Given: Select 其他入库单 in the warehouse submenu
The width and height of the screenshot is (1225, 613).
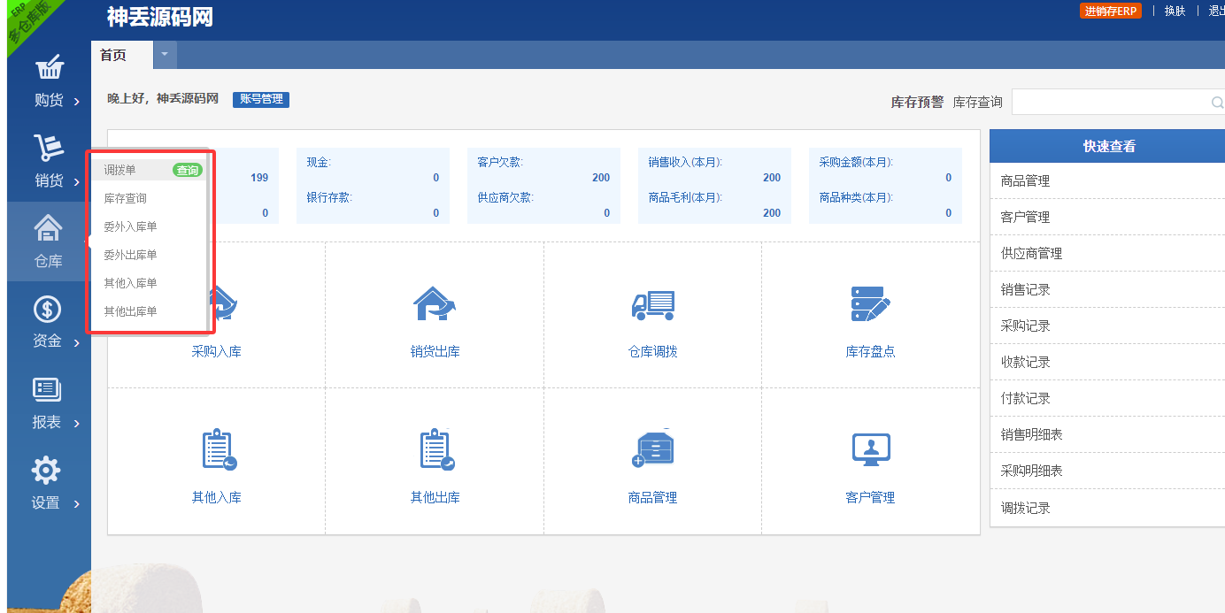Looking at the screenshot, I should coord(130,283).
